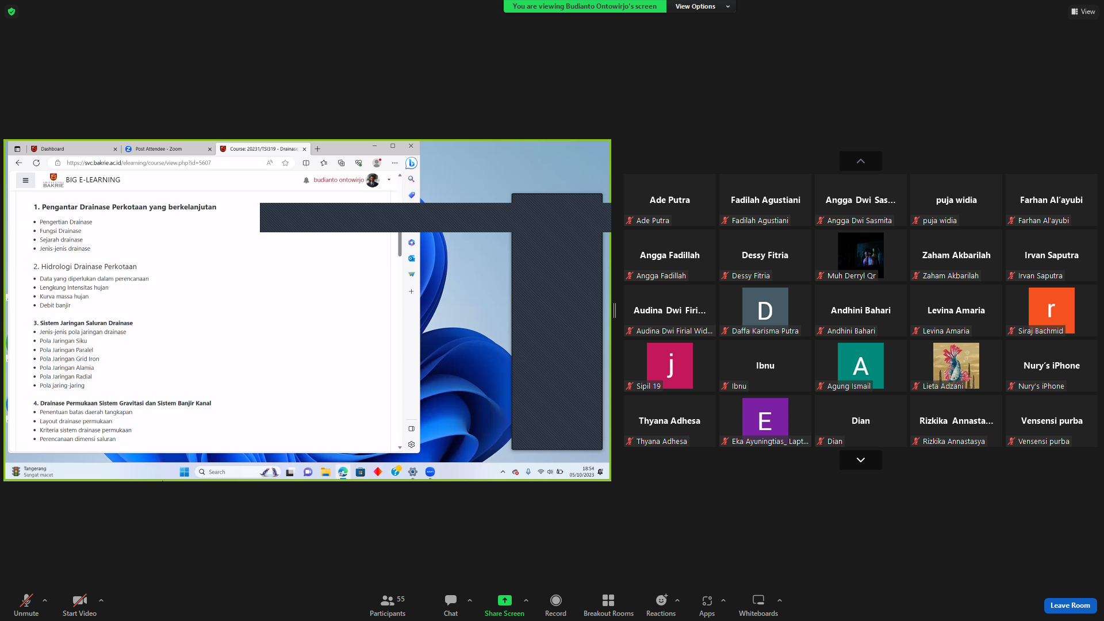This screenshot has height=621, width=1104.
Task: Refresh the e-learning page
Action: (x=36, y=163)
